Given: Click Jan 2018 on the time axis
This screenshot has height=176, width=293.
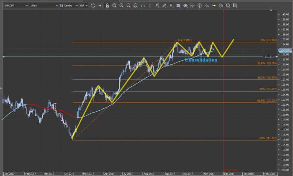Looking at the screenshot, I should [x=248, y=174].
